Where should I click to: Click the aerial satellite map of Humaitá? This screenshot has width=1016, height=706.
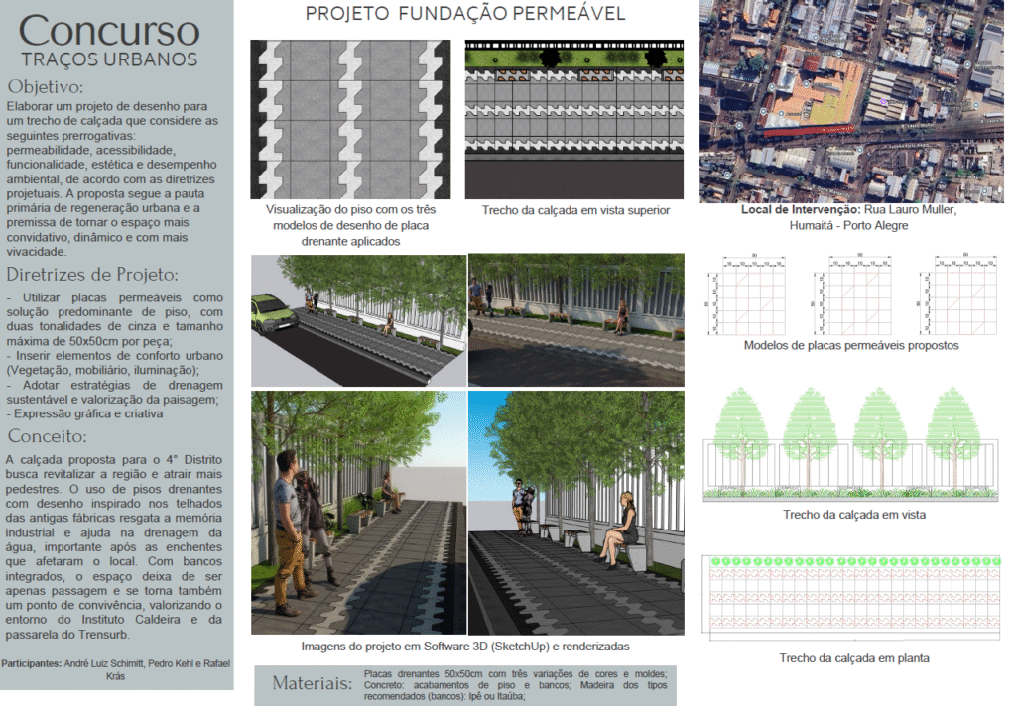click(851, 101)
